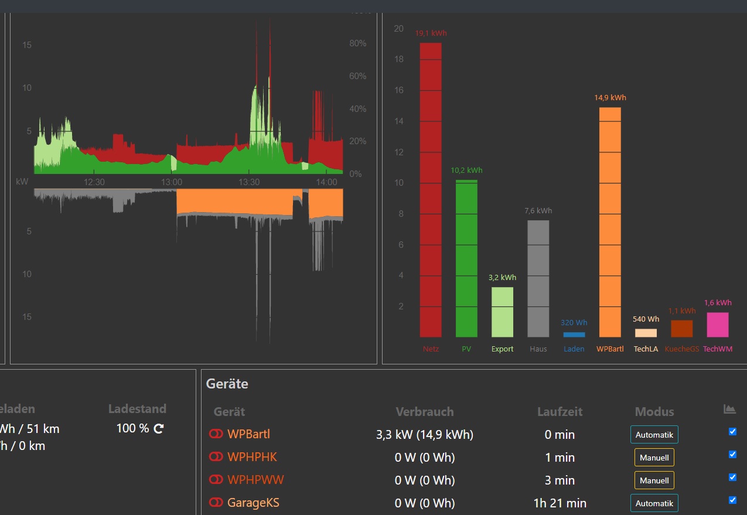Open the GarageKS device name link
The image size is (747, 515).
point(253,503)
